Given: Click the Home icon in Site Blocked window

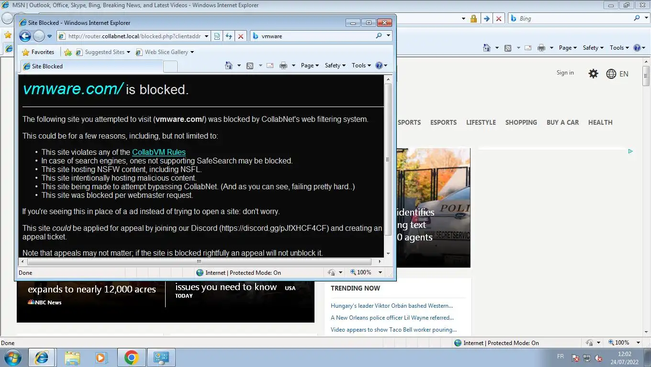Looking at the screenshot, I should pyautogui.click(x=229, y=65).
